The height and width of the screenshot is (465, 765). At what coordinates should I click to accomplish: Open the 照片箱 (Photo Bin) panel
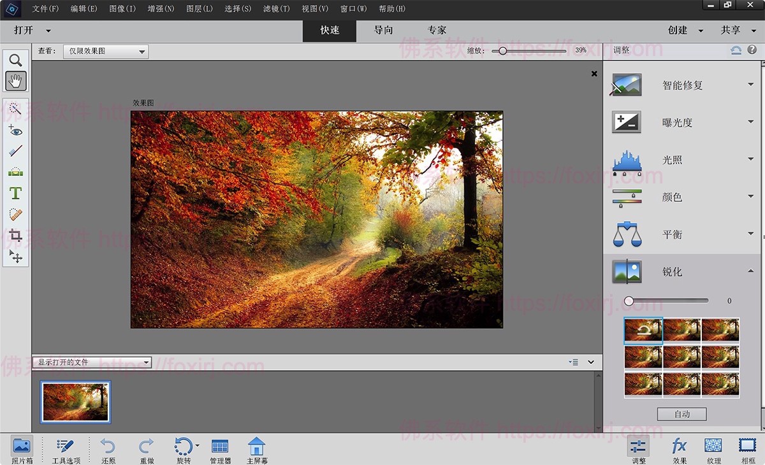(21, 449)
